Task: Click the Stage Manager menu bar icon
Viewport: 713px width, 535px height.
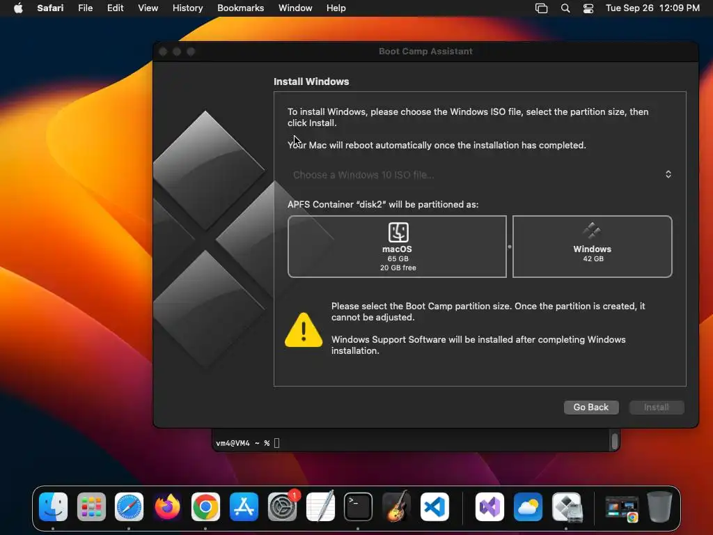Action: click(x=541, y=8)
